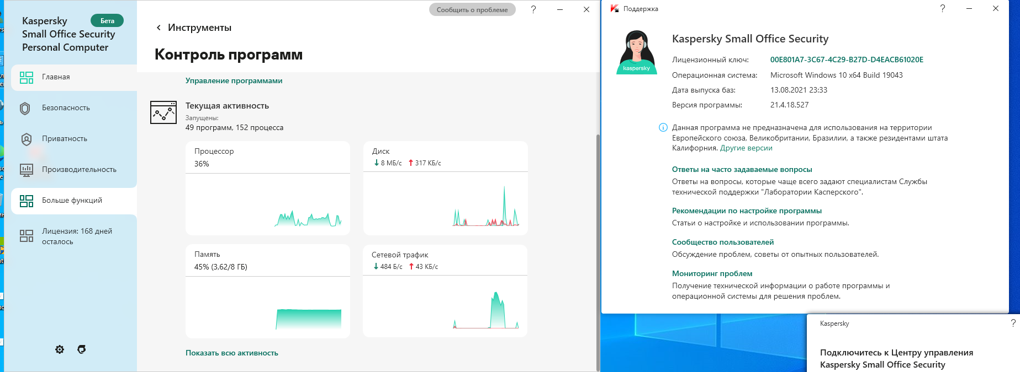Click the license grid icon
1020x372 pixels.
[x=27, y=236]
